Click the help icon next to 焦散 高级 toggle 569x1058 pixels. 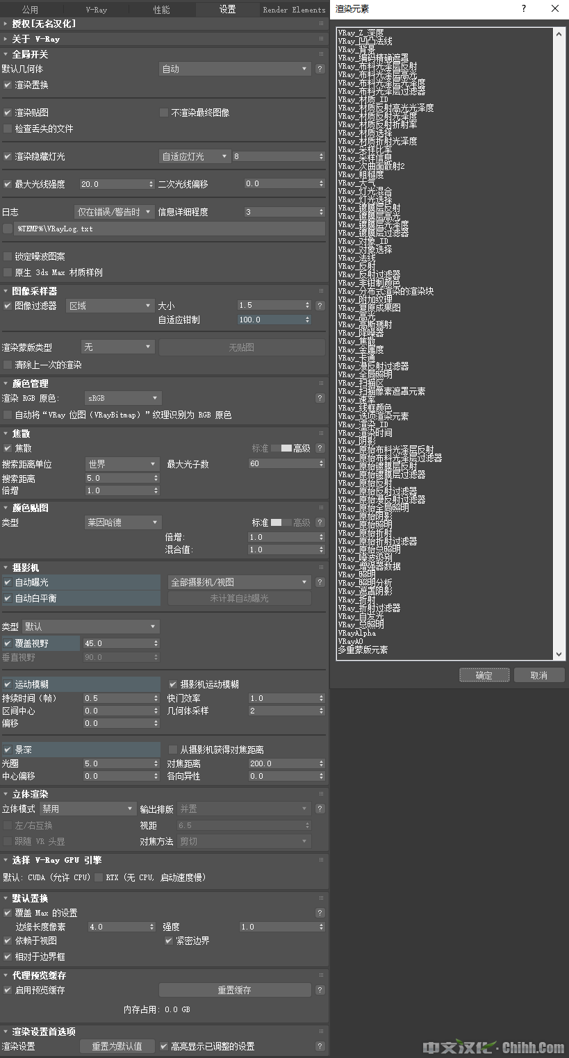click(x=320, y=449)
